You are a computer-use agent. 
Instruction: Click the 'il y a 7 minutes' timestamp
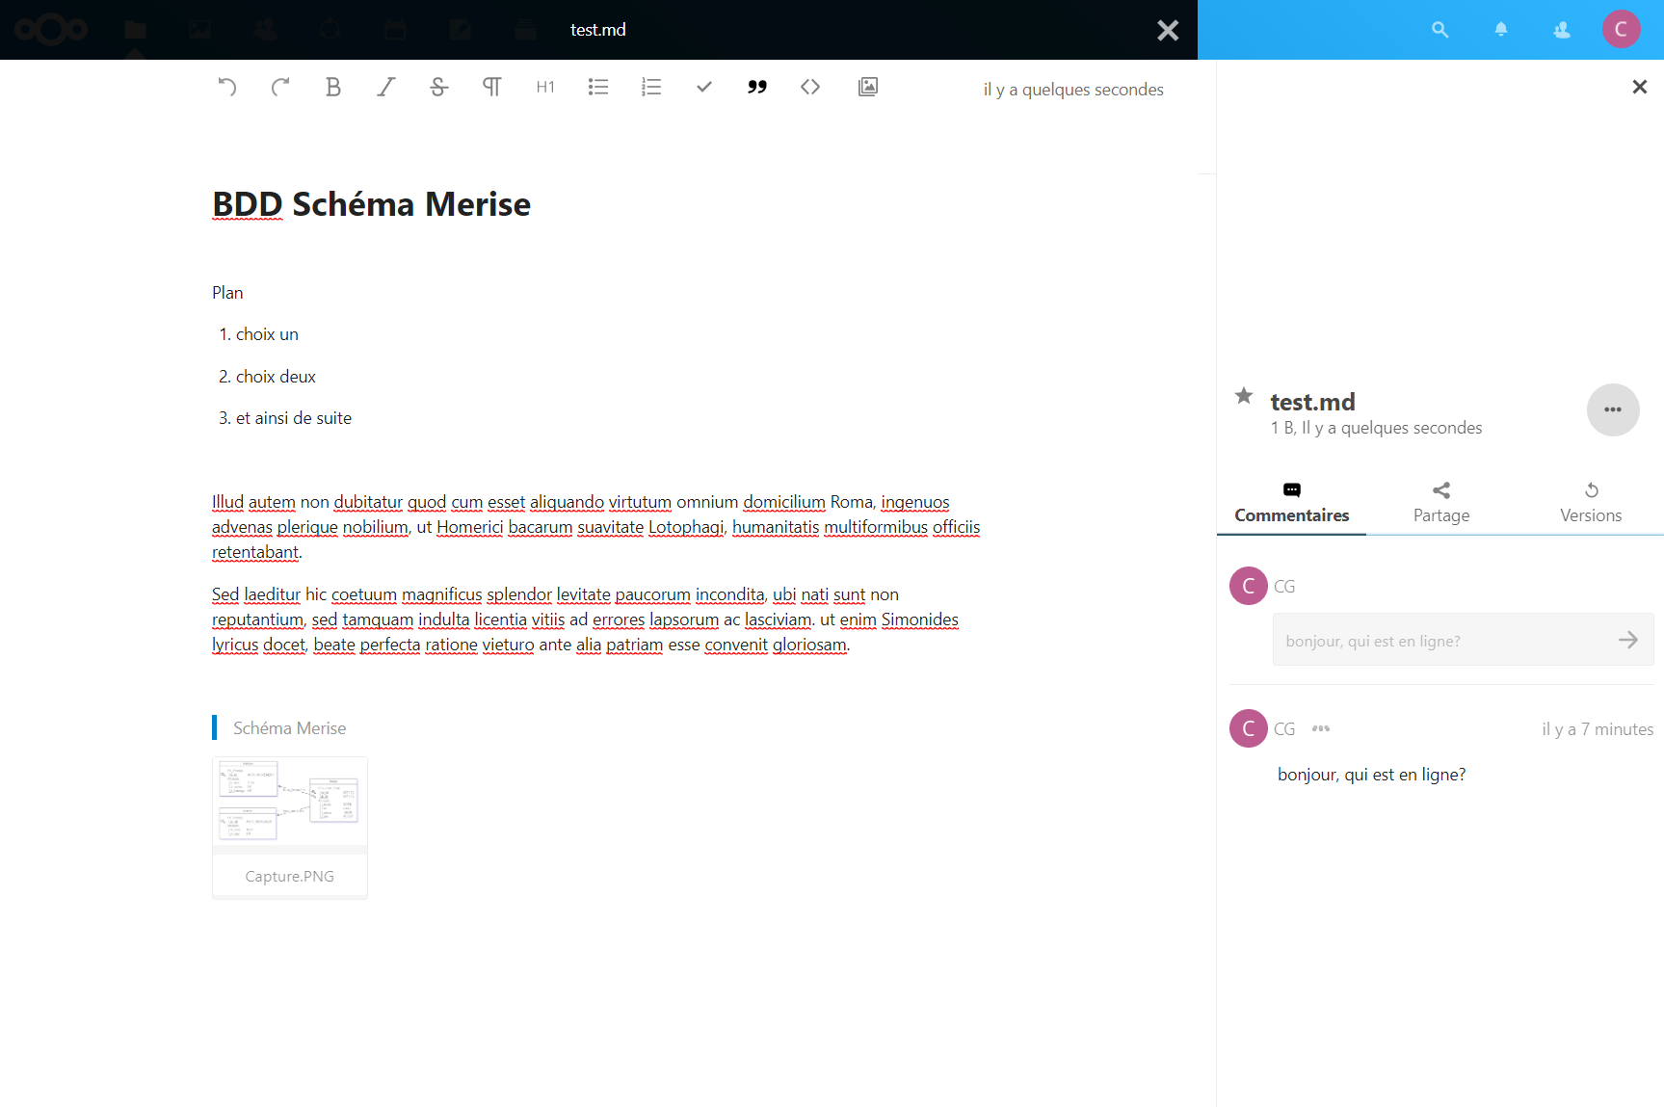tap(1598, 729)
